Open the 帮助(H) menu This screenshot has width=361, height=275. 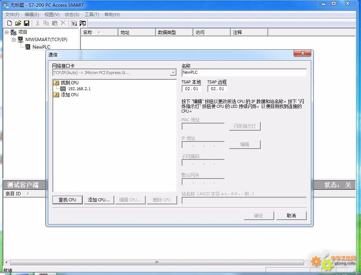pos(112,15)
